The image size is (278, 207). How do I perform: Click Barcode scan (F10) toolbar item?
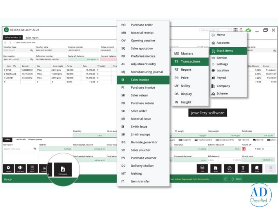[x=225, y=140]
